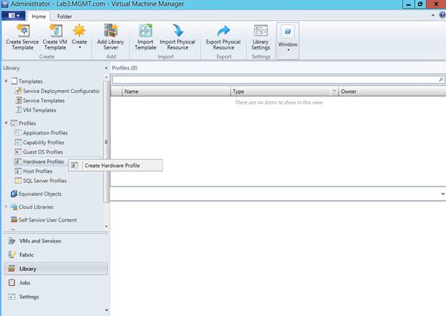The height and width of the screenshot is (316, 446).
Task: Collapse the Library pane arrow
Action: [x=106, y=68]
